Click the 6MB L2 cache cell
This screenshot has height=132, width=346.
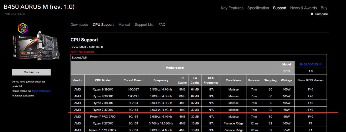[182, 96]
